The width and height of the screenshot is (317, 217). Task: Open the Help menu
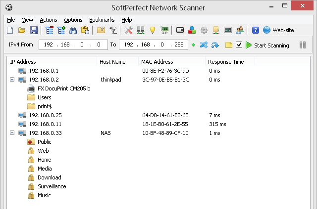click(127, 20)
